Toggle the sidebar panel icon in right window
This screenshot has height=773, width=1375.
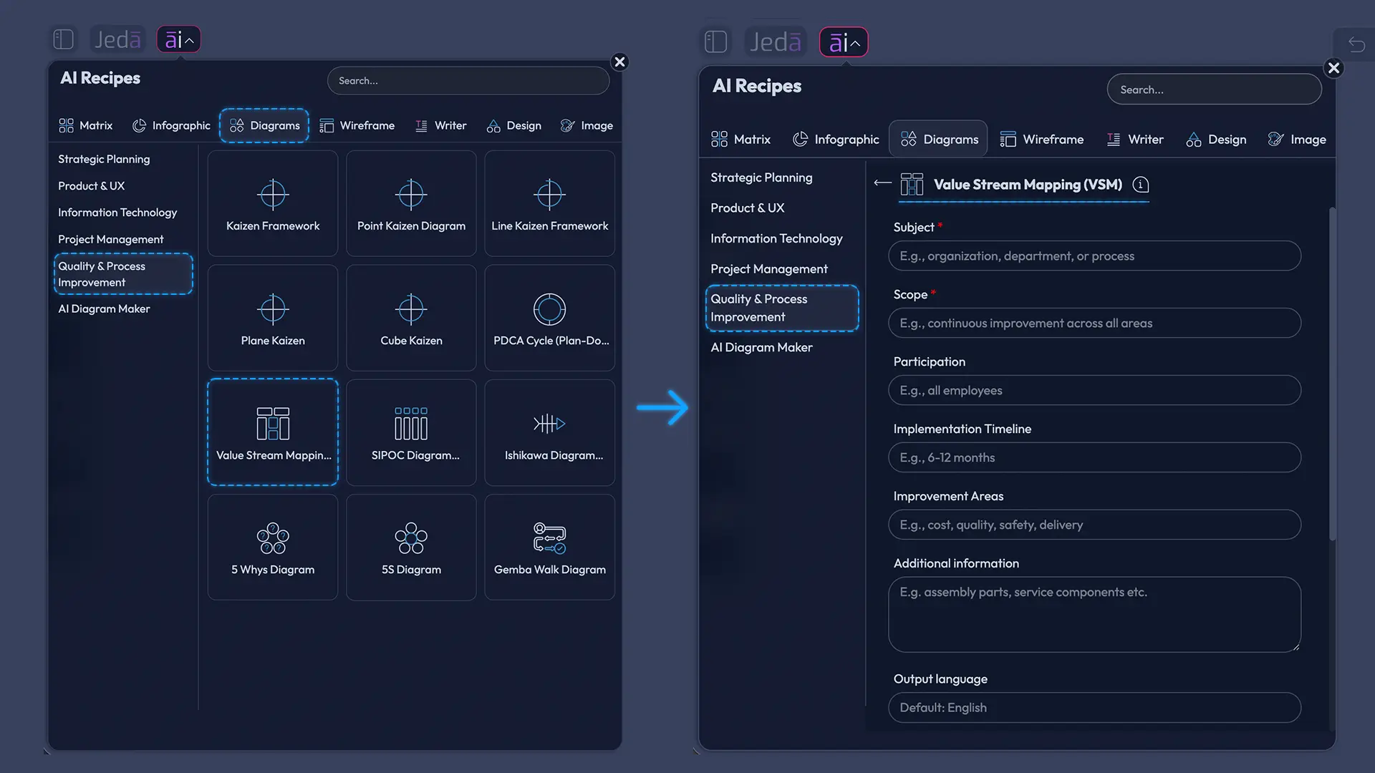[x=715, y=42]
